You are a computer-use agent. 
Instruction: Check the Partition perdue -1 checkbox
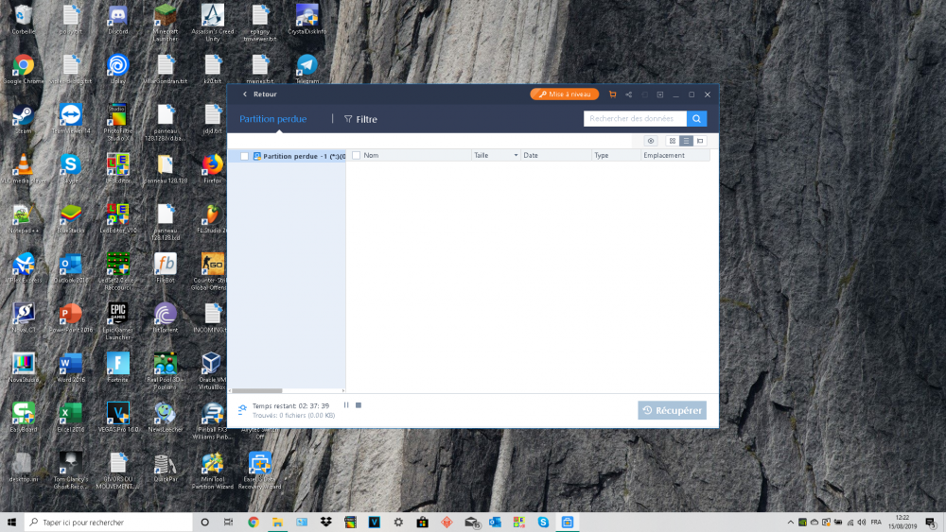(x=244, y=156)
